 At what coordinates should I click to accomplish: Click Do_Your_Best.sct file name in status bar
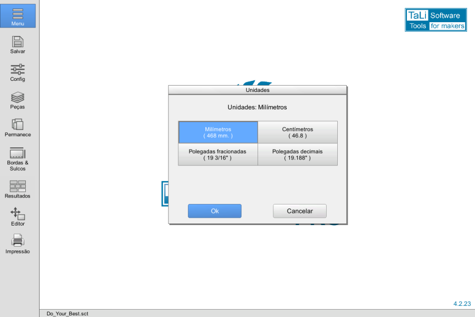(x=67, y=313)
